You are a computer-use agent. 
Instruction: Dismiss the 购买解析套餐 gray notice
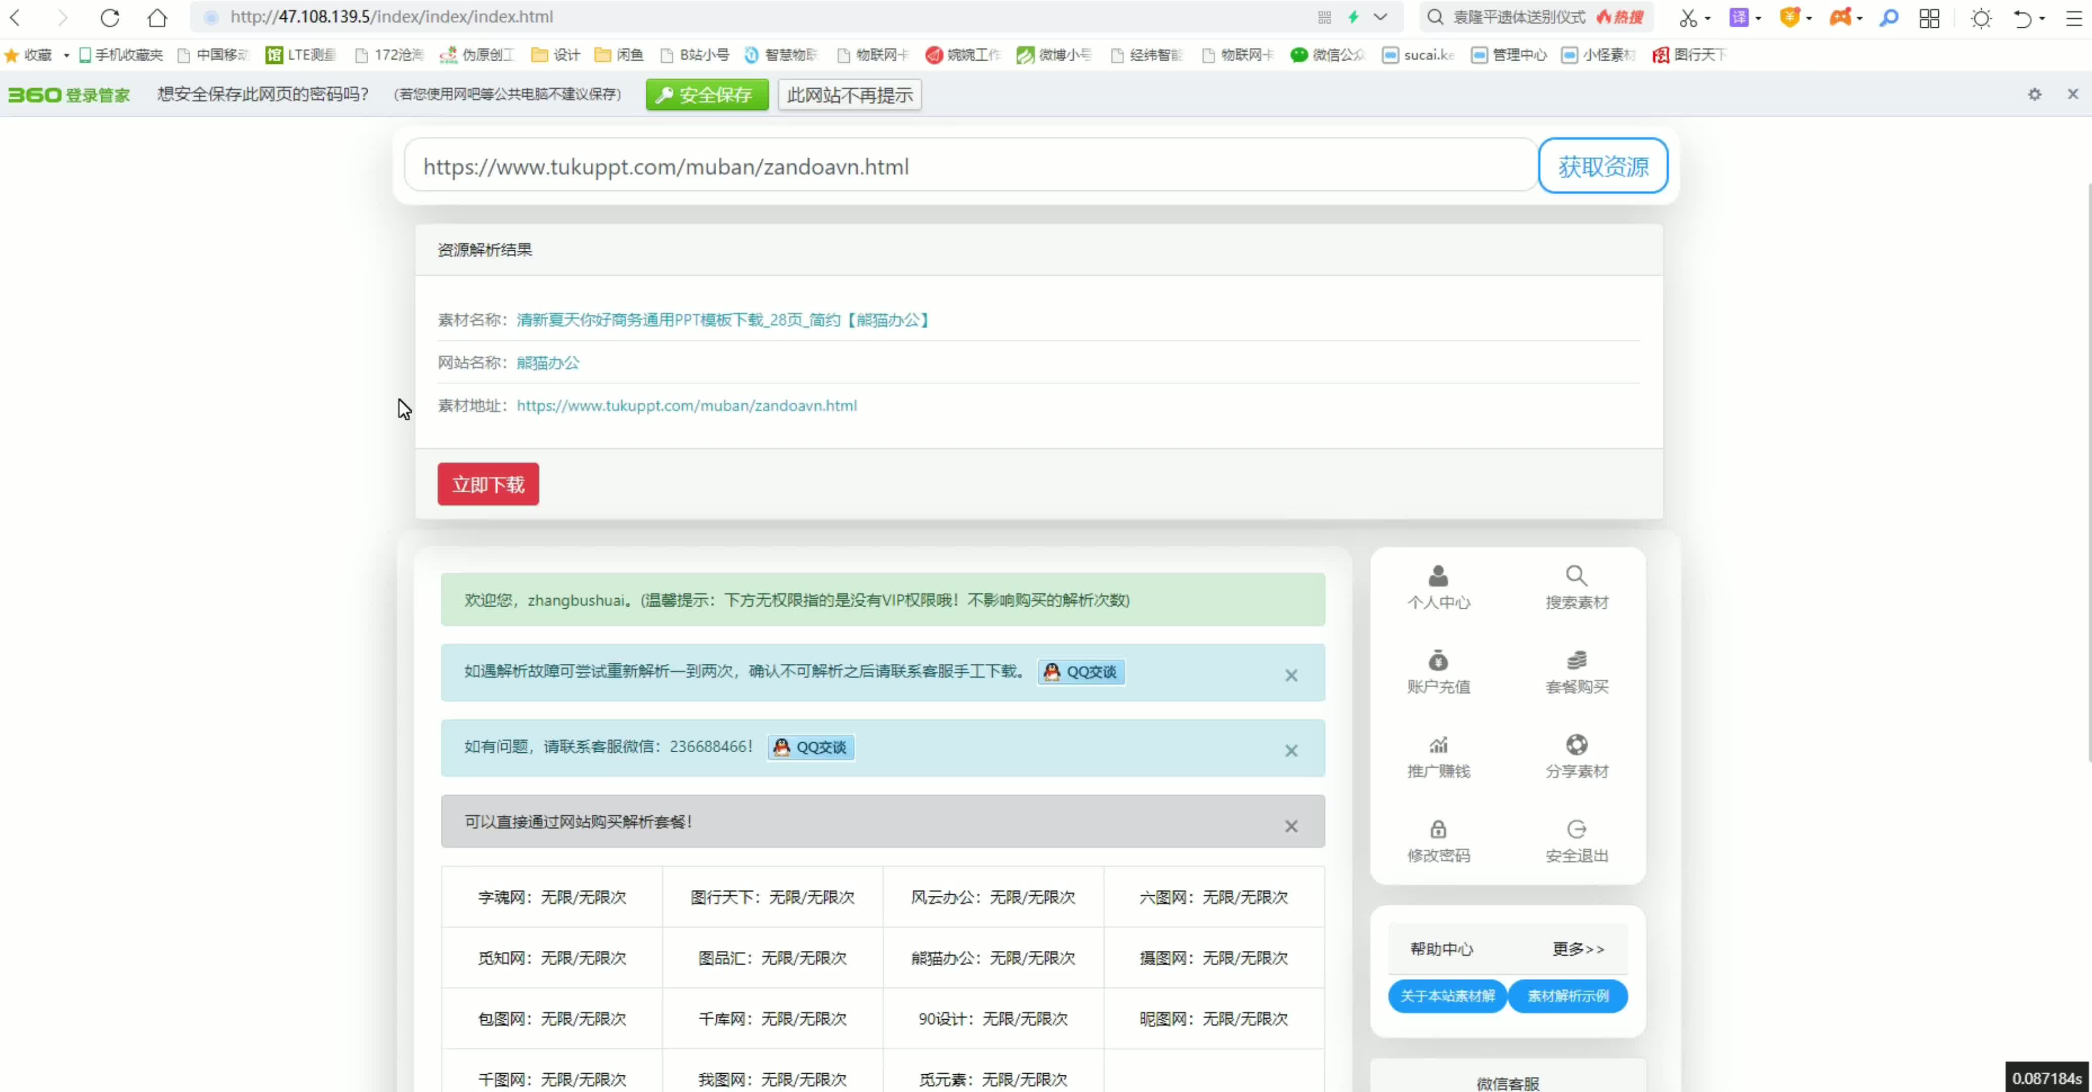click(x=1291, y=827)
